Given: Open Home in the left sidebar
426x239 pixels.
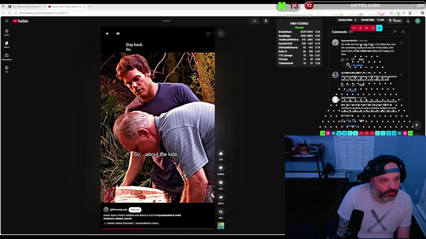Looking at the screenshot, I should click(x=6, y=32).
